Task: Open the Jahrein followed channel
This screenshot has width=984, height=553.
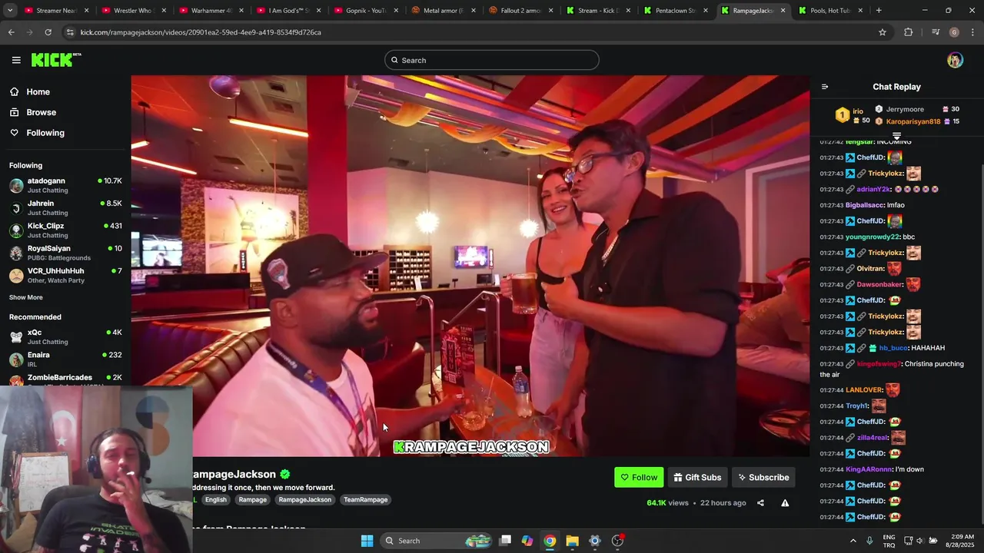Action: pos(65,207)
